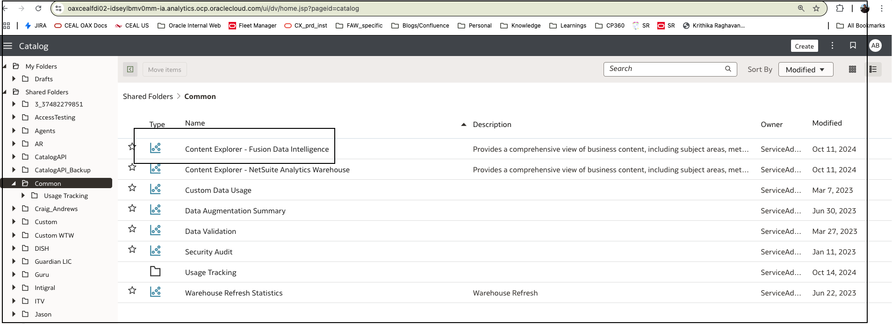Click the search magnifier icon
This screenshot has width=892, height=324.
click(728, 69)
